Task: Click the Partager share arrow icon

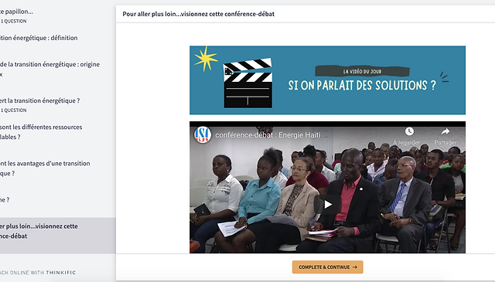Action: [445, 131]
